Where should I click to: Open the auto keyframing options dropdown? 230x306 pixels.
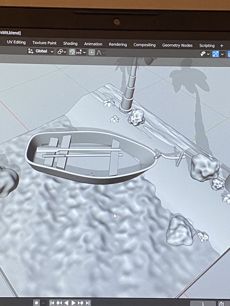43,303
